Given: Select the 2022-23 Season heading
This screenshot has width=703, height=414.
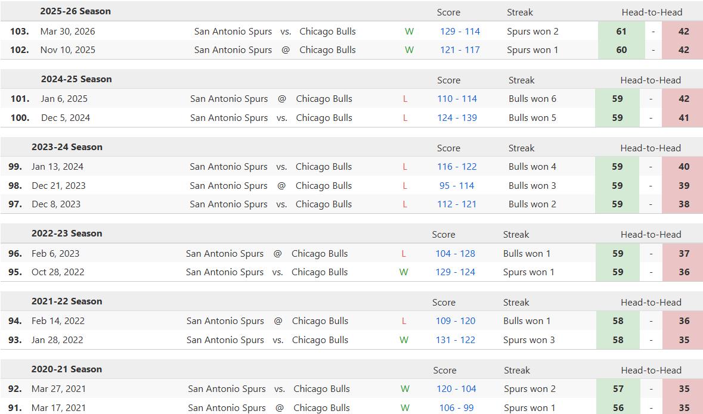Looking at the screenshot, I should (x=67, y=234).
